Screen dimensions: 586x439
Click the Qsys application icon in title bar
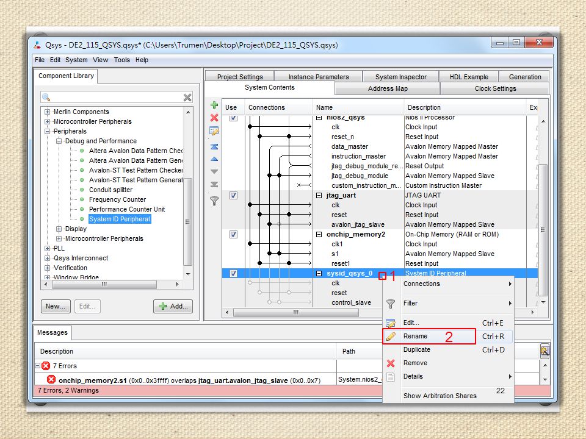tap(37, 45)
